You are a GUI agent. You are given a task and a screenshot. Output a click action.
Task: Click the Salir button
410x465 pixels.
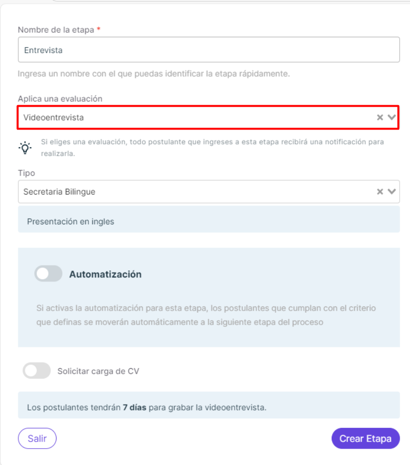tap(37, 438)
